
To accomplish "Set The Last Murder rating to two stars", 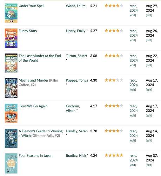I will point(110,56).
